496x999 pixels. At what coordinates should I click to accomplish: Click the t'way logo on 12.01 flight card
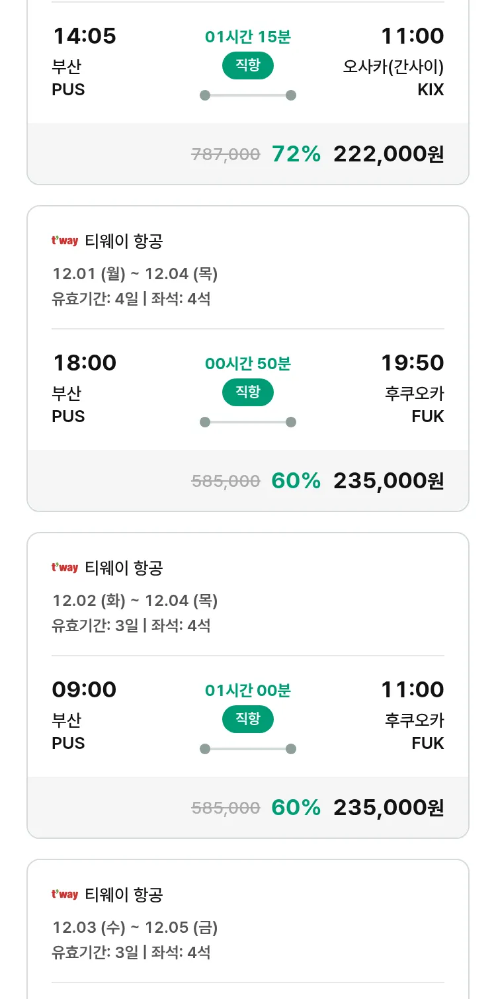click(x=65, y=241)
